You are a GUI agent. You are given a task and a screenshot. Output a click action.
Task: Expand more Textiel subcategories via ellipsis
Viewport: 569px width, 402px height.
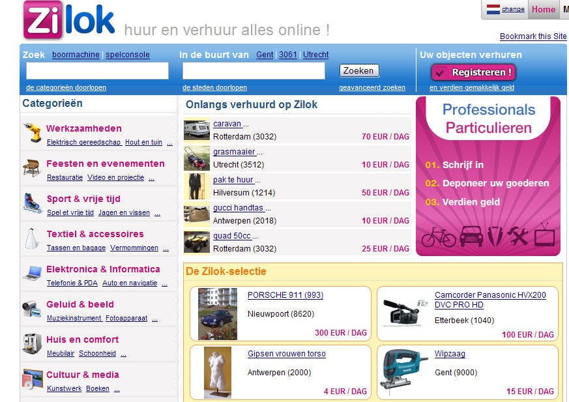click(166, 248)
